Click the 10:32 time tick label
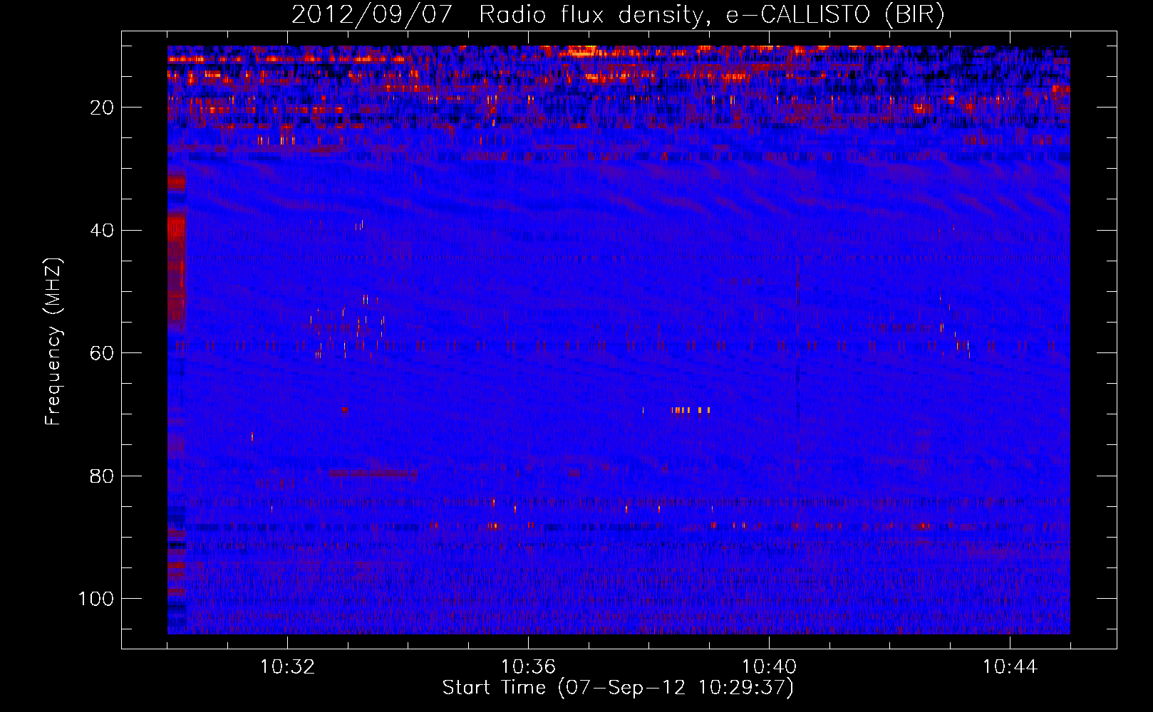This screenshot has height=712, width=1153. [x=287, y=667]
